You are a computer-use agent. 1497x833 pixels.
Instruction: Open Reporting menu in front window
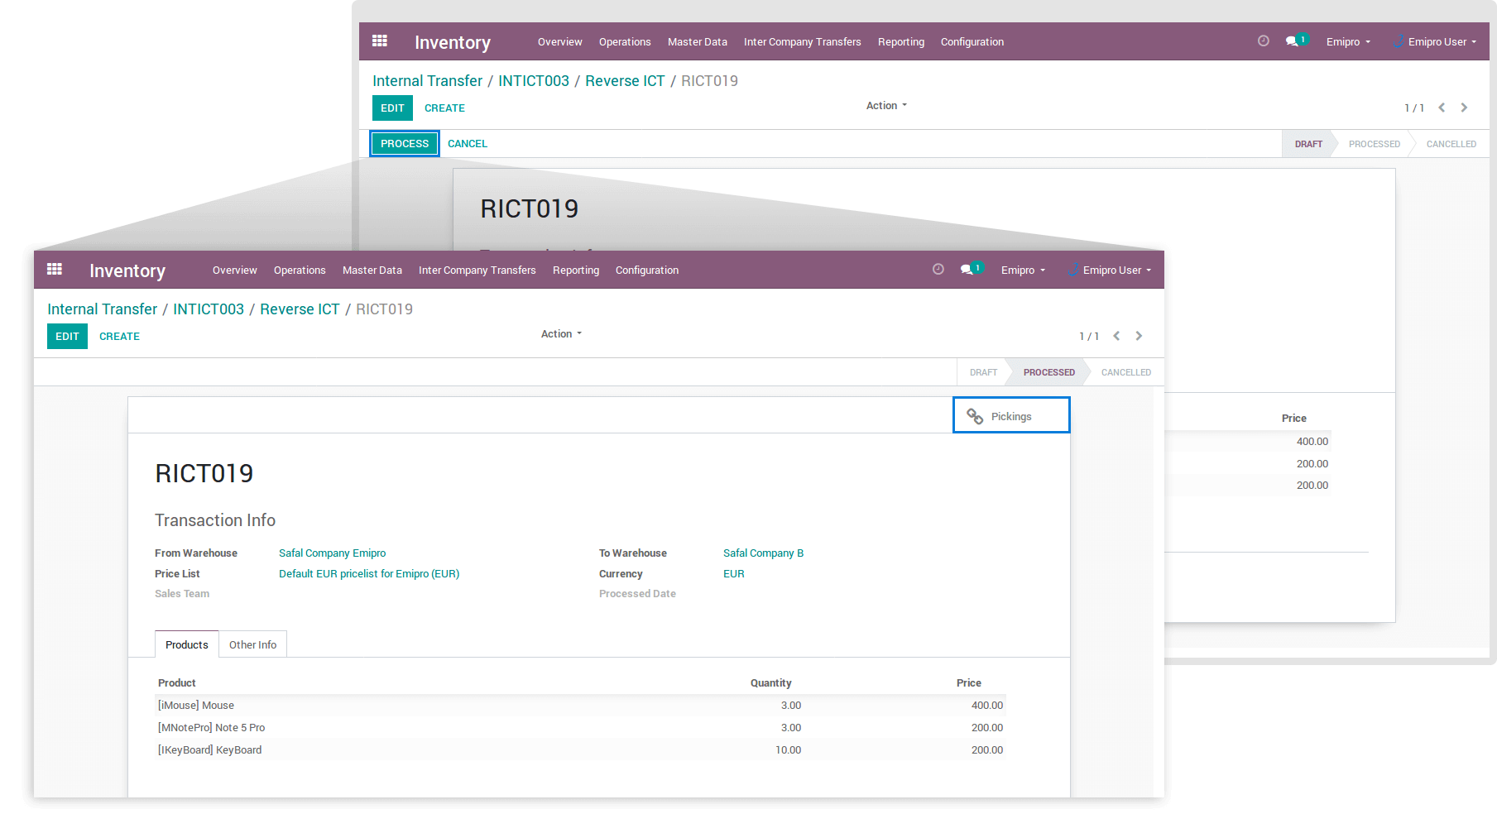point(575,270)
